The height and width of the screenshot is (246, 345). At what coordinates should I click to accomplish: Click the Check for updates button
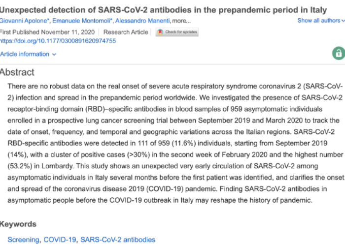click(x=177, y=32)
